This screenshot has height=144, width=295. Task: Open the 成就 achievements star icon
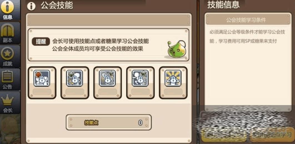pyautogui.click(x=8, y=56)
